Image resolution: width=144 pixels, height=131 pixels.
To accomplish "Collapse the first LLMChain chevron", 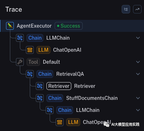I will pos(138,38).
